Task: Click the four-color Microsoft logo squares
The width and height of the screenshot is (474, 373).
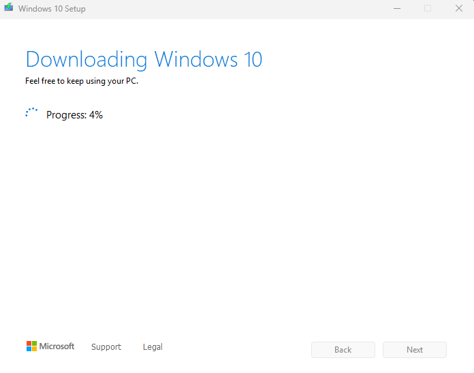Action: 31,346
